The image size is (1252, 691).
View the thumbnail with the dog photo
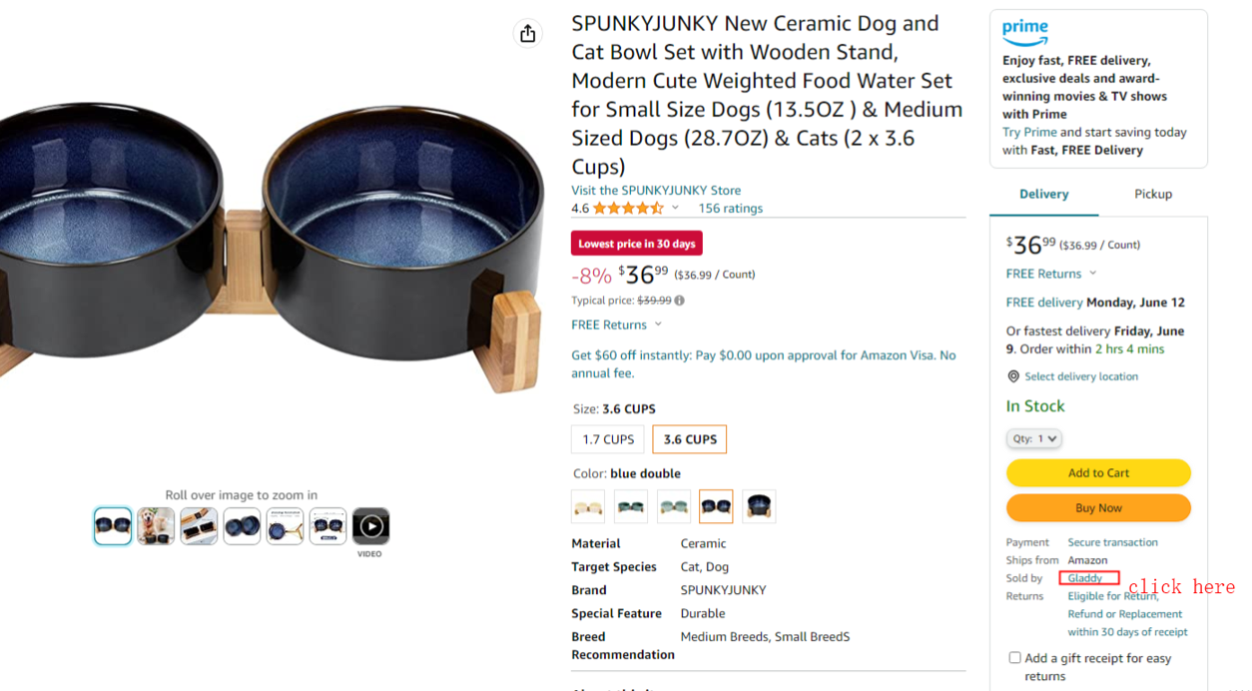point(155,526)
